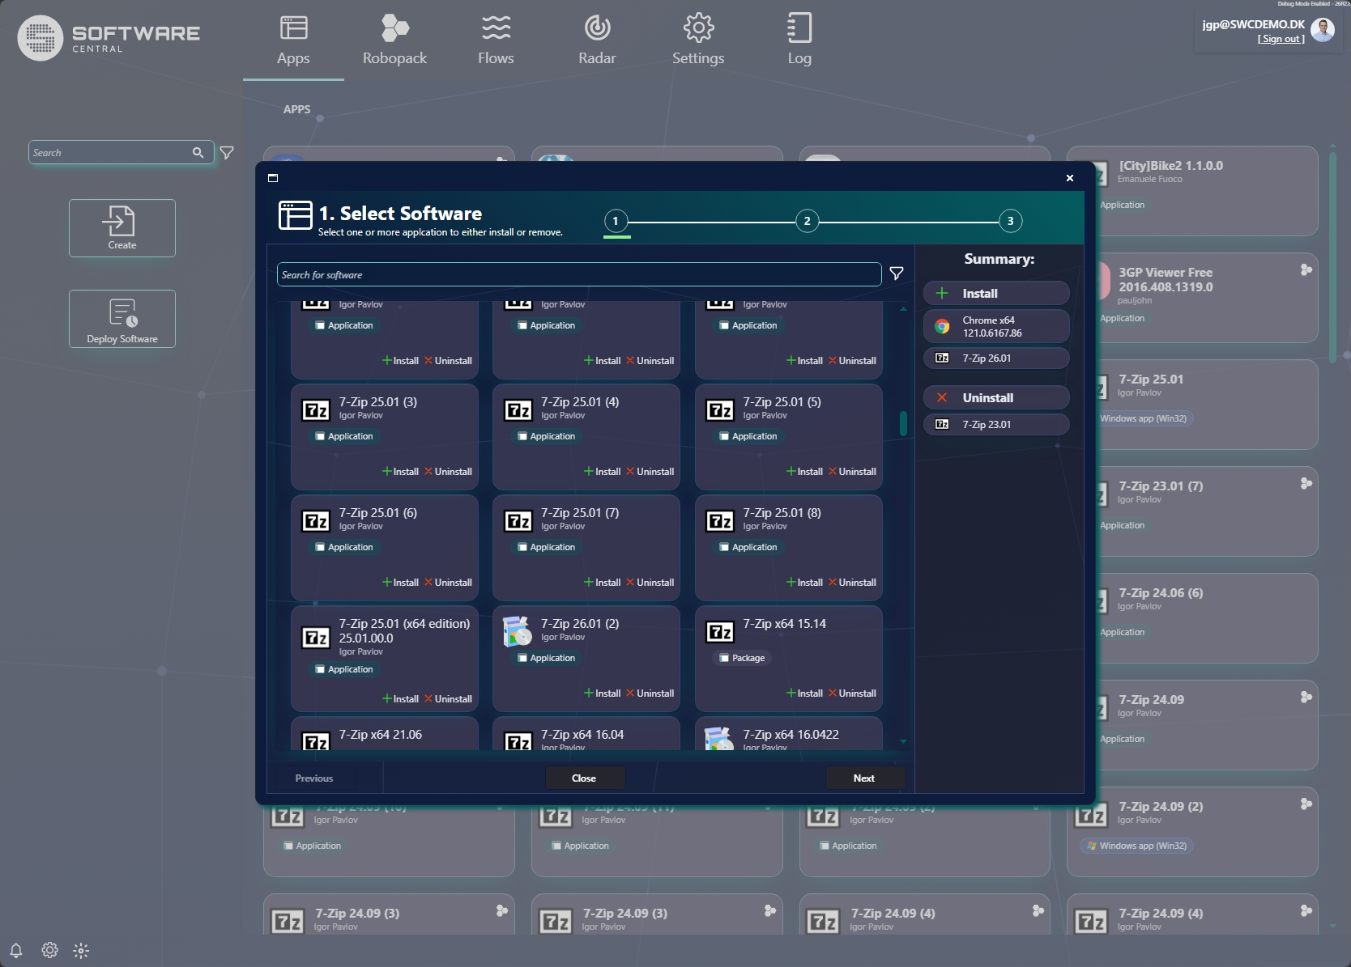Click 7-Zip 25.01 (x64 edition) Install
This screenshot has height=967, width=1351.
(400, 699)
